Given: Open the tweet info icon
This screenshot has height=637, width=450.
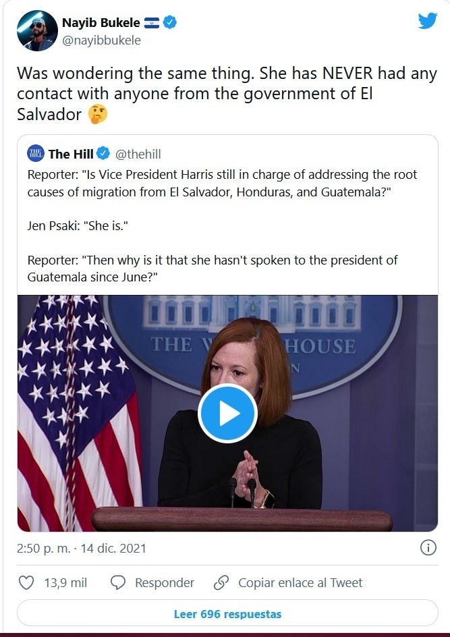Looking at the screenshot, I should 428,548.
